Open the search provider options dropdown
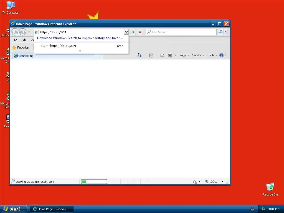This screenshot has height=213, width=284. tap(225, 32)
